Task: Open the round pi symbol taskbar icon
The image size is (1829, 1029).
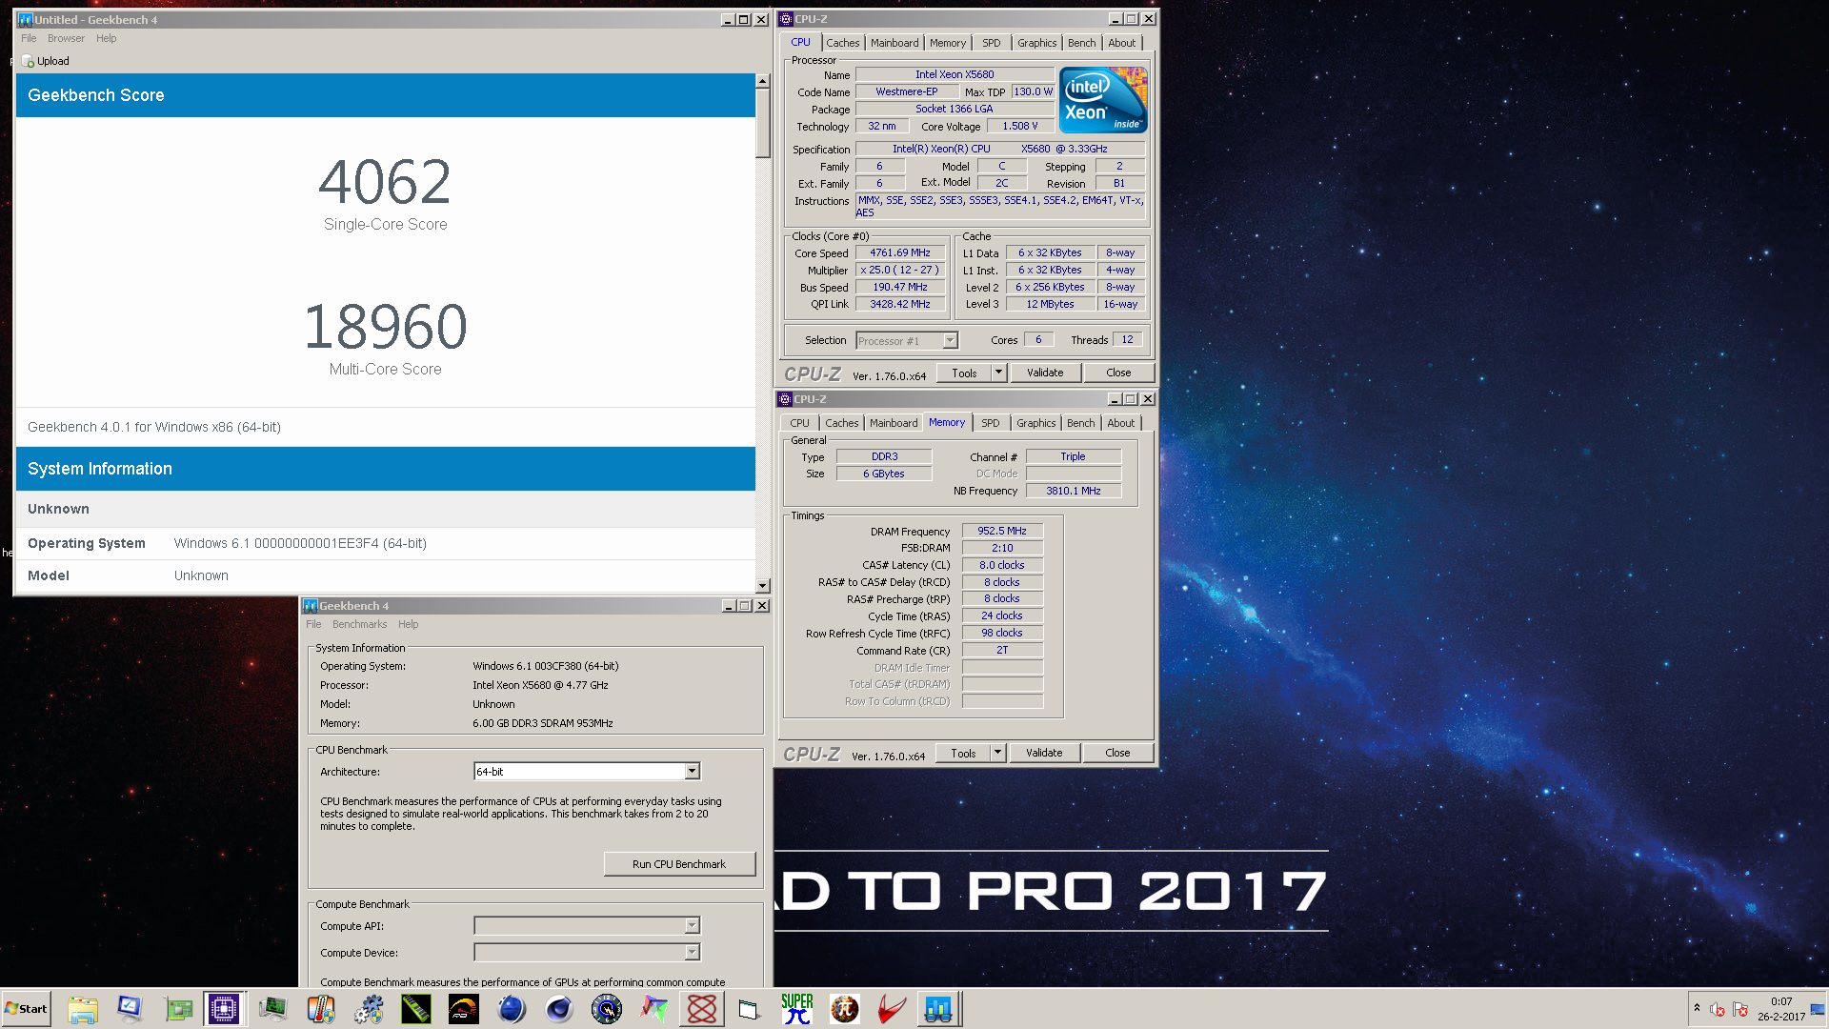Action: tap(845, 1009)
